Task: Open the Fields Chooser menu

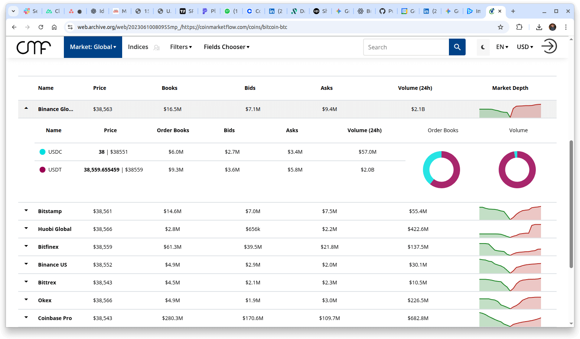Action: tap(227, 47)
